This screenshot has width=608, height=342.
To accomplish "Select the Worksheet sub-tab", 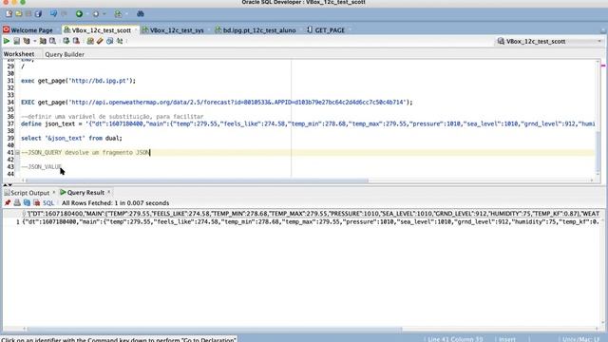I will 19,54.
